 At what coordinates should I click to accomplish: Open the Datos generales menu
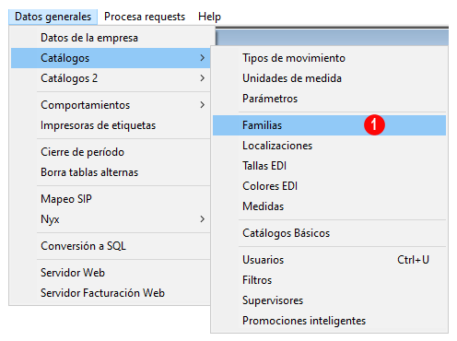53,17
